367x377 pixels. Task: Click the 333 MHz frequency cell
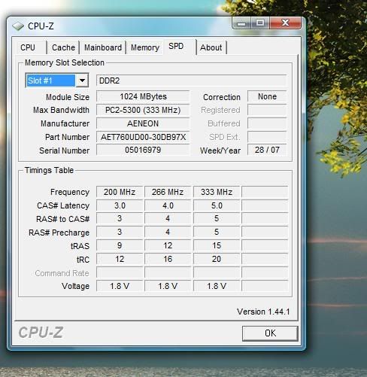click(x=217, y=192)
